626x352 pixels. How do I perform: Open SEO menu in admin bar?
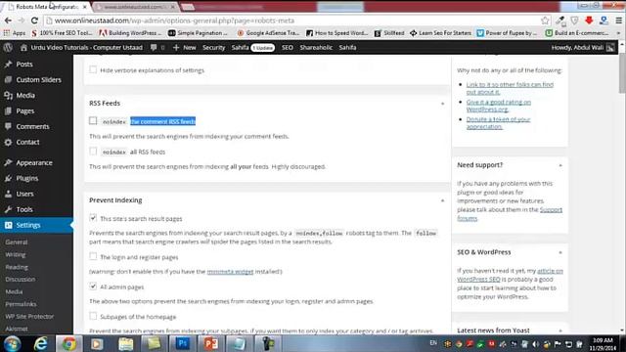287,48
